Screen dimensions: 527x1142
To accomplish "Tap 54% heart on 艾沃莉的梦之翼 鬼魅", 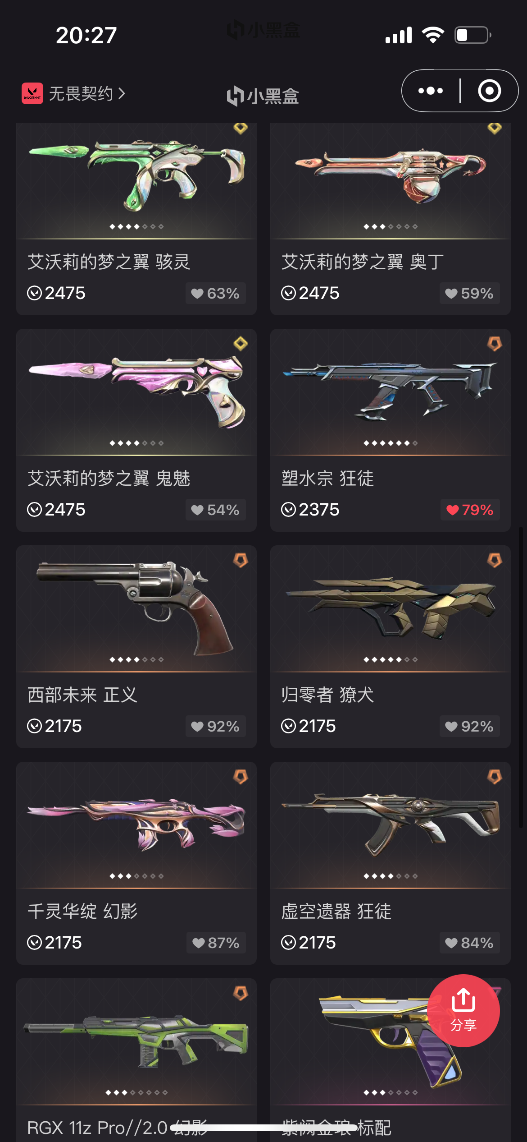I will pos(215,510).
